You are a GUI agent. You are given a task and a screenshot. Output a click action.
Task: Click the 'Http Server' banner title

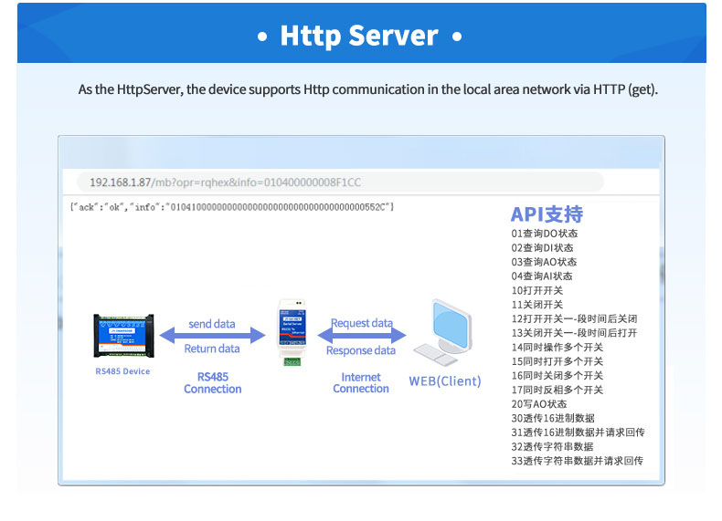tap(360, 36)
